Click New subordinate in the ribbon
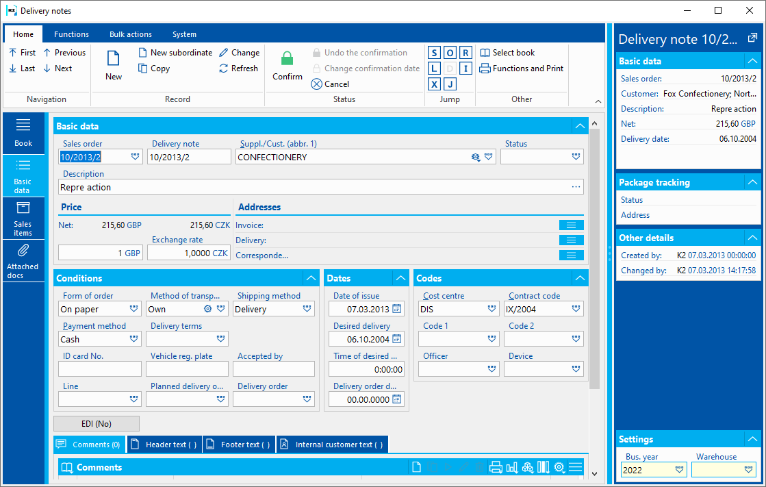 175,53
